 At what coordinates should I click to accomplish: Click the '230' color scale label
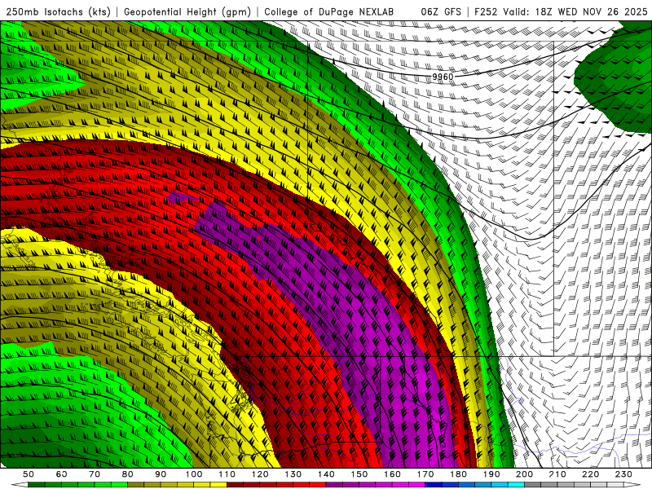point(623,474)
